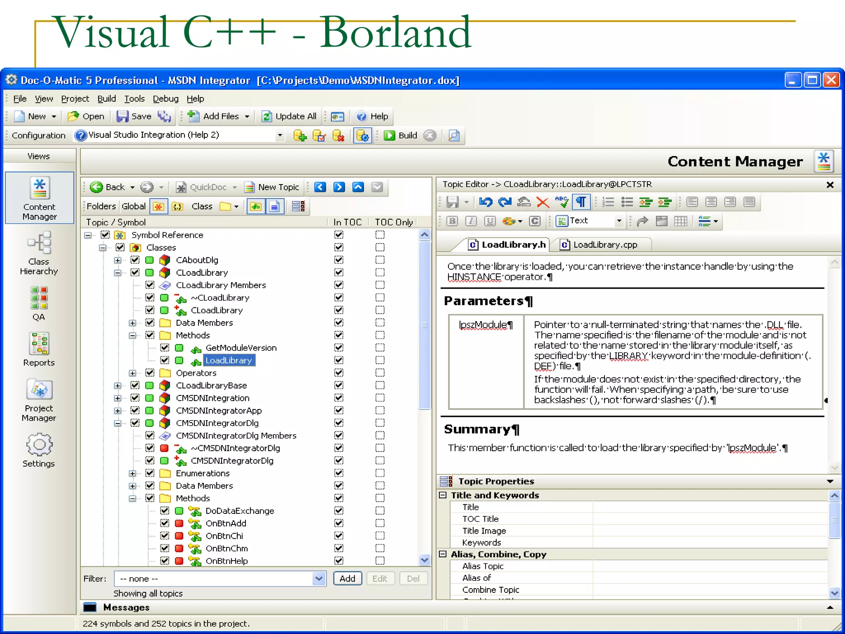Open the Project menu
845x634 pixels.
(75, 99)
